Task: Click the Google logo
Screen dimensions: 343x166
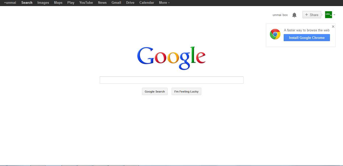Action: pos(171,58)
